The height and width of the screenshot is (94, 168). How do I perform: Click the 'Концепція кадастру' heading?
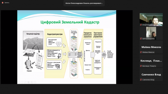[33, 34]
